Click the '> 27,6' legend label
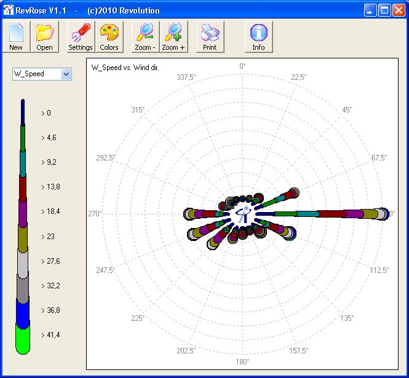Screen dimensions: 409x378 point(50,261)
